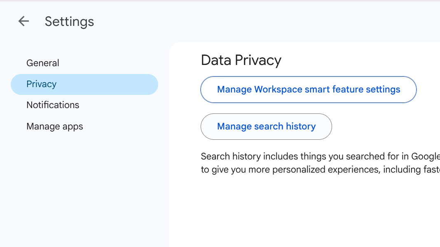Click General in the navigation list
440x247 pixels.
pos(42,63)
